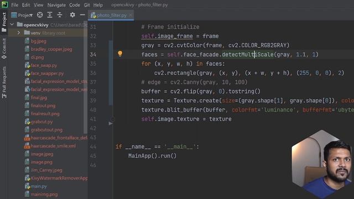Click the Expand All icon in Project toolbar
Screen dimensions: 354x199
point(50,15)
